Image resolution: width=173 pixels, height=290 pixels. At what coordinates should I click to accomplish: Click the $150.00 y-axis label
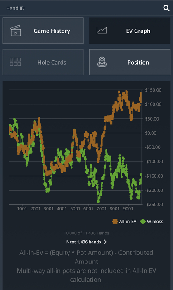(153, 90)
